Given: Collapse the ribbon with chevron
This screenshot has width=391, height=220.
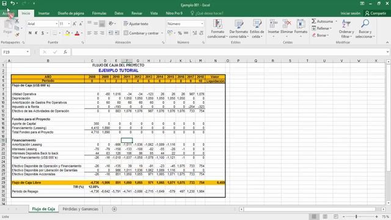Looking at the screenshot, I should [387, 42].
